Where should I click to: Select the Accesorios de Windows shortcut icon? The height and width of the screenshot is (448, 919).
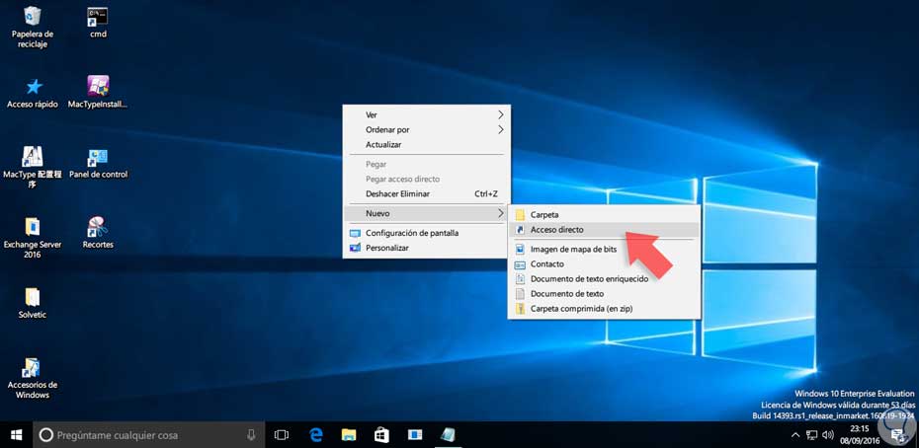pos(33,378)
